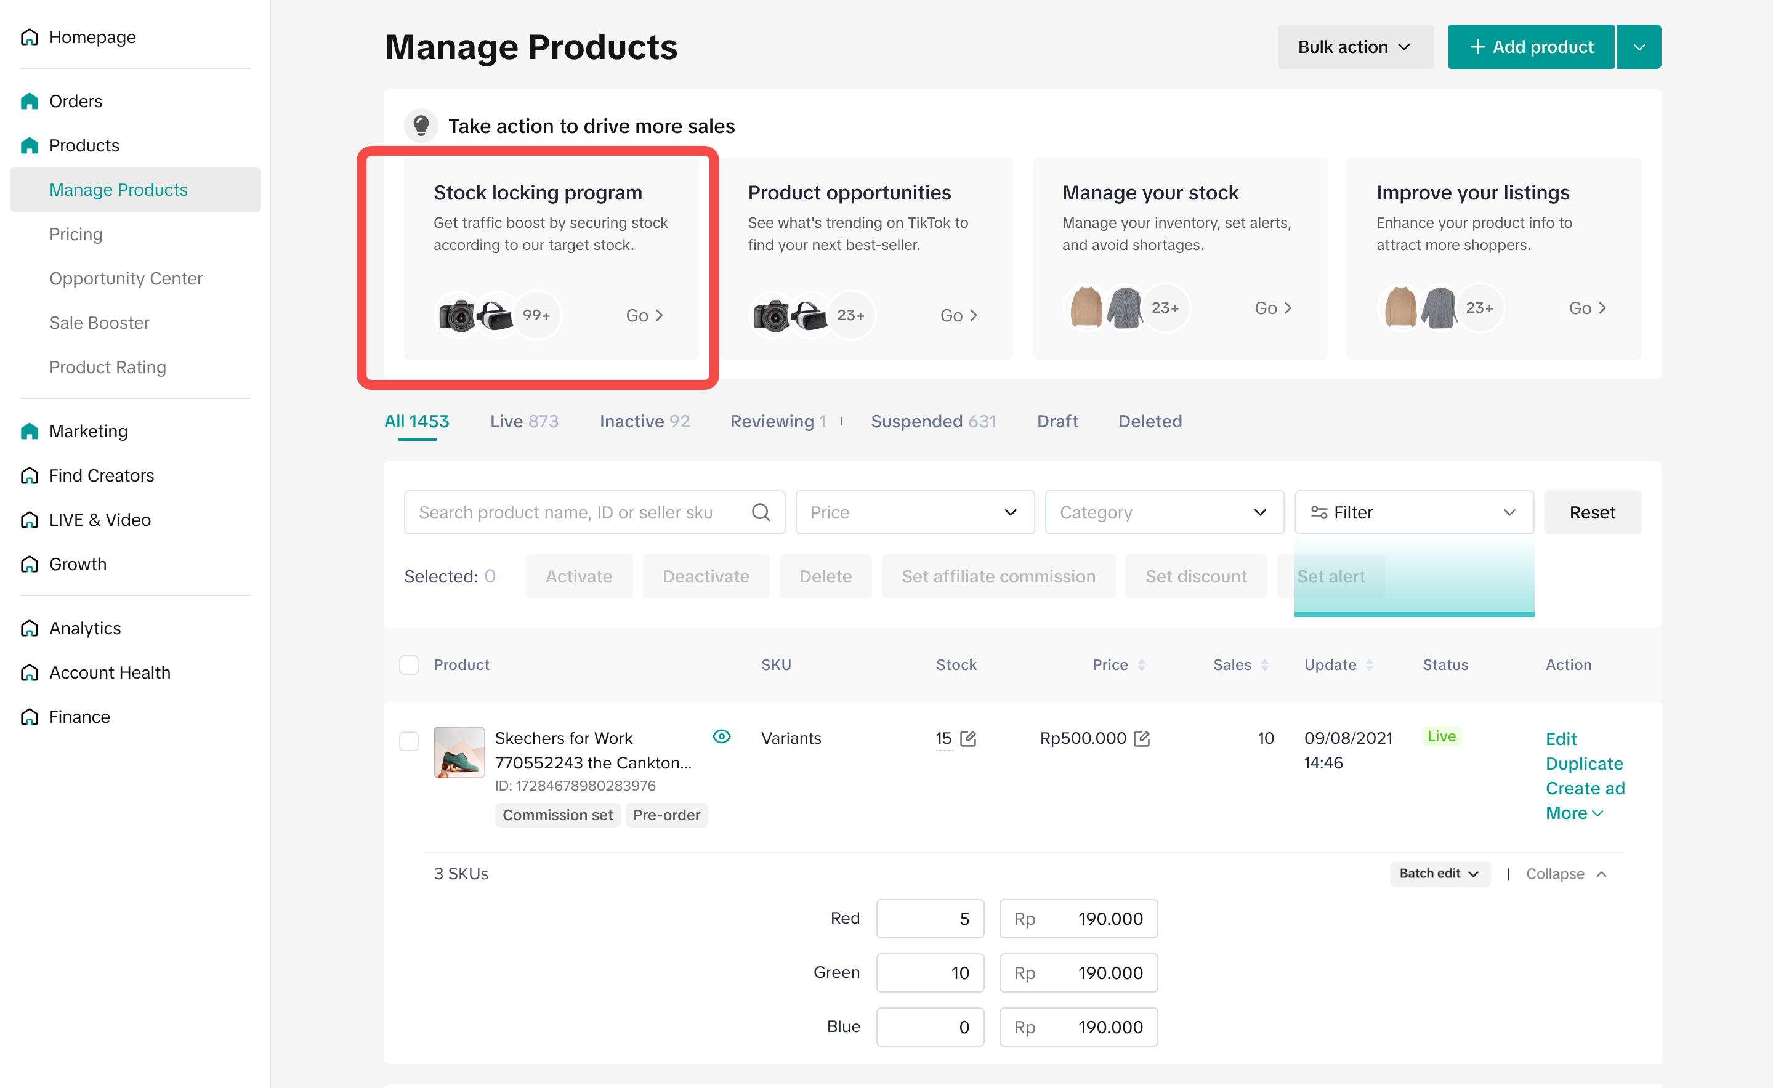Click the price edit pencil icon
The image size is (1773, 1088).
point(1142,738)
